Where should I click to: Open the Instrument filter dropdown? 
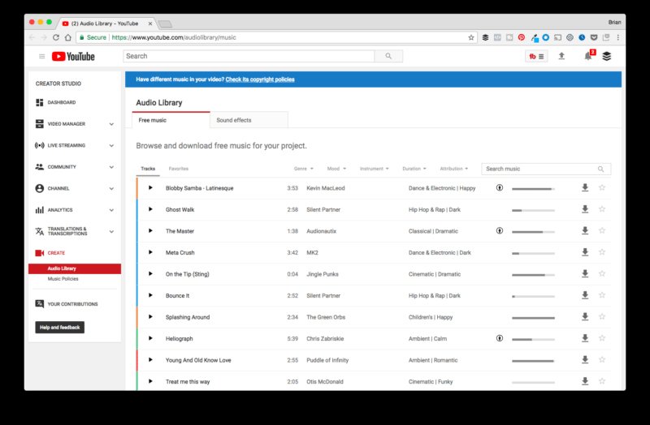tap(374, 169)
